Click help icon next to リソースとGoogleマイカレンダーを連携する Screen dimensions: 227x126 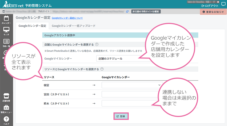(102, 69)
